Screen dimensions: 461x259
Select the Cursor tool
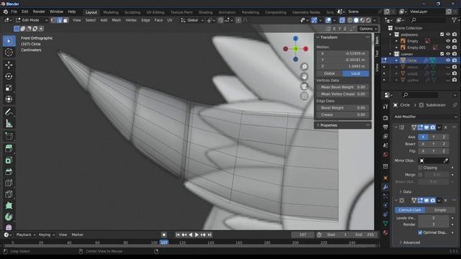(x=9, y=53)
